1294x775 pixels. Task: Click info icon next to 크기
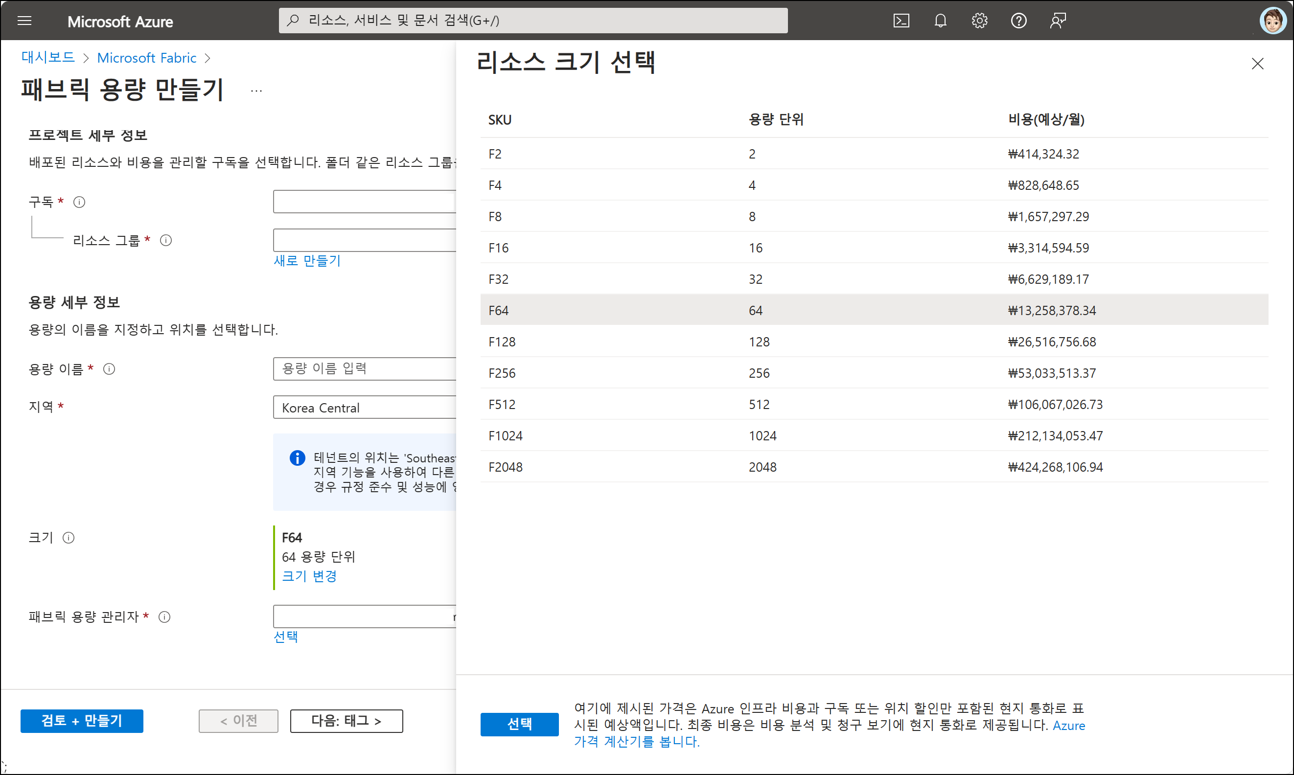click(x=69, y=538)
